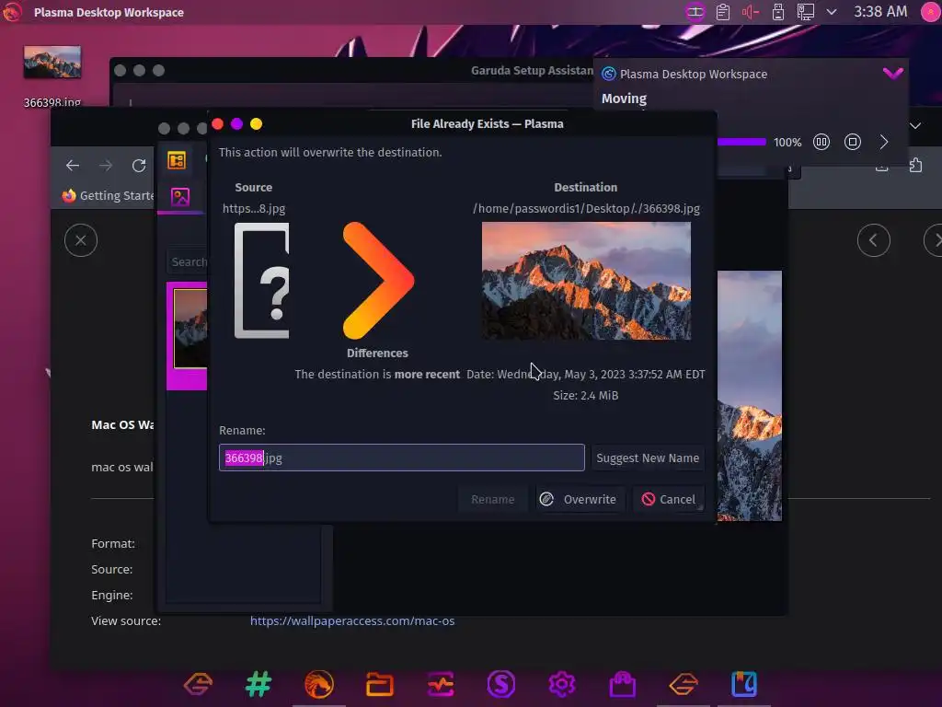The image size is (942, 707).
Task: Click the purple circled tray icon in the panel
Action: click(695, 12)
